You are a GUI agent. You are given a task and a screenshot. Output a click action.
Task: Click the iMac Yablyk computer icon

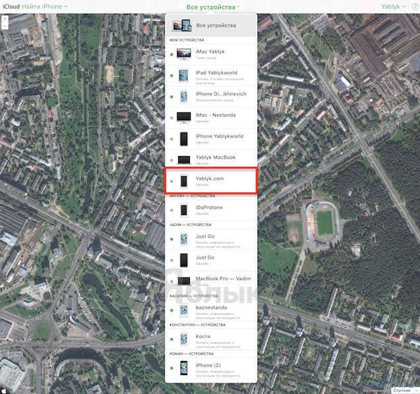tap(184, 54)
